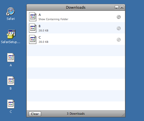Viewport: 144px width, 121px height.
Task: Click the magnifier icon next to download C
Action: click(x=118, y=40)
